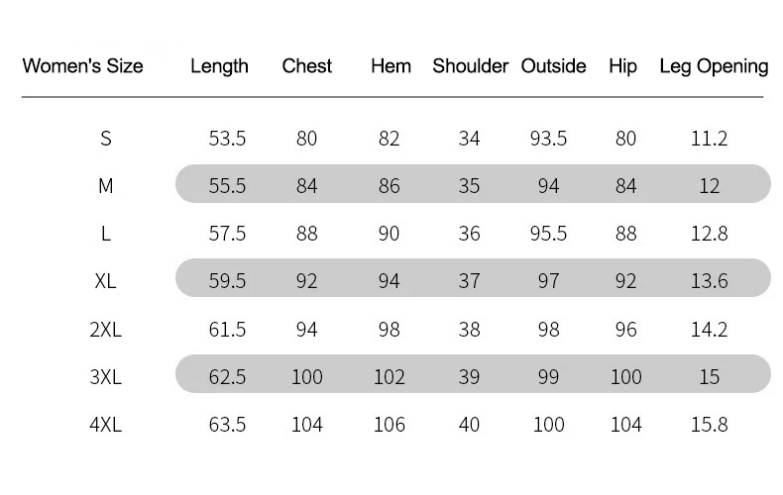The image size is (783, 495).
Task: Select the Outside column header
Action: (553, 66)
